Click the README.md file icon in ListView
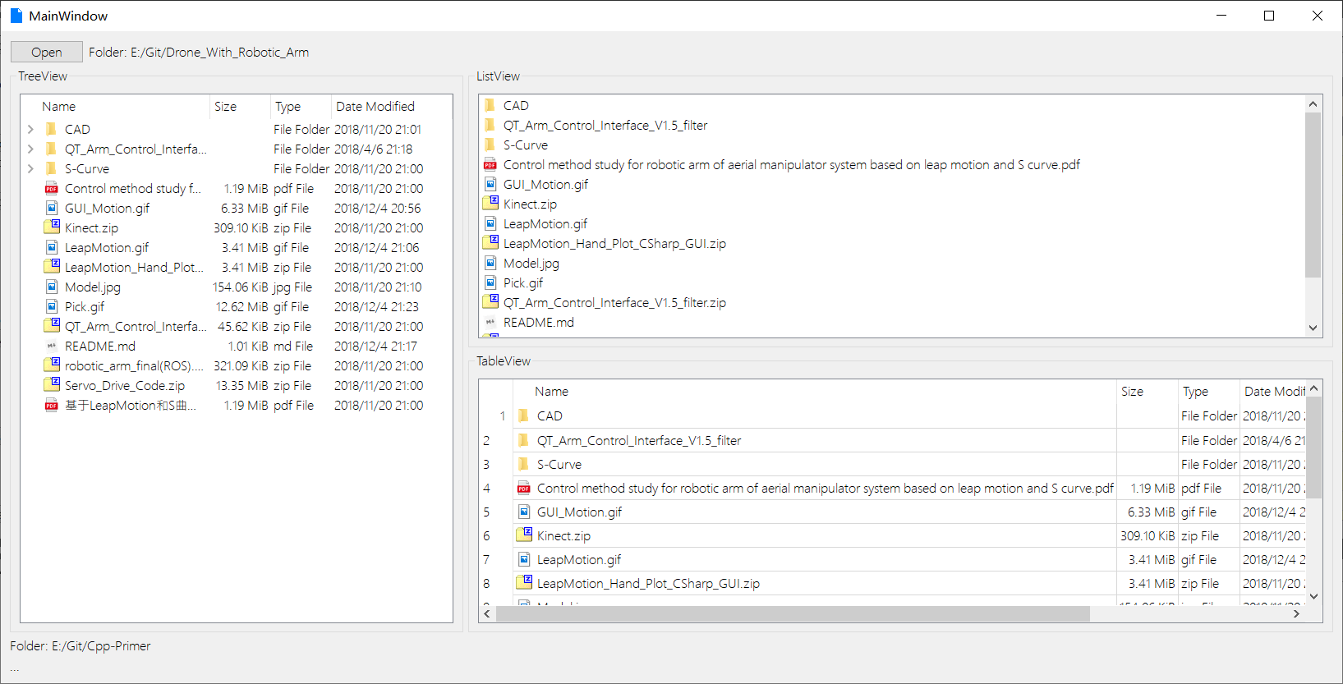Image resolution: width=1343 pixels, height=684 pixels. pos(490,323)
